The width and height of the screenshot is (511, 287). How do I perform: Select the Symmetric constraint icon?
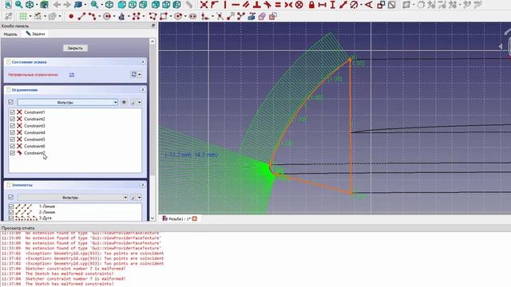tap(288, 5)
